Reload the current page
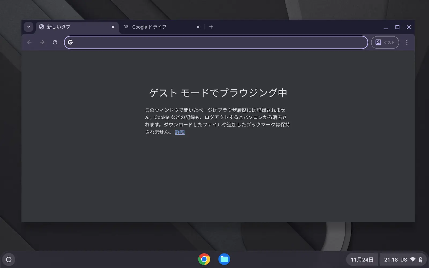Screen dimensions: 429x268 tap(55, 42)
